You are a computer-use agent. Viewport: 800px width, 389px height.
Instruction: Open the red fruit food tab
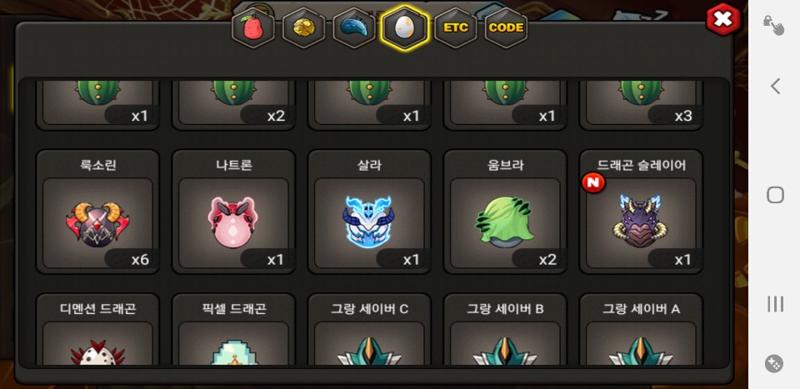[x=253, y=27]
